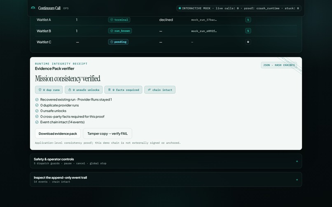Click the link icon in chain intact chip
Screen dimensions: 332x207
[x=149, y=90]
